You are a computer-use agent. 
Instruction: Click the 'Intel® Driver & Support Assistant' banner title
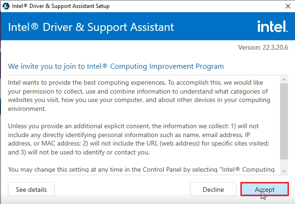point(91,27)
